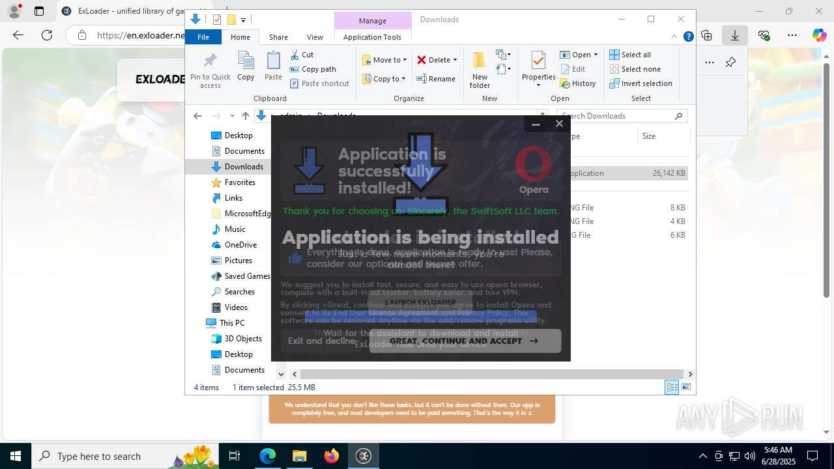Screen dimensions: 834x469
Task: Sort by Size column header
Action: pyautogui.click(x=663, y=136)
